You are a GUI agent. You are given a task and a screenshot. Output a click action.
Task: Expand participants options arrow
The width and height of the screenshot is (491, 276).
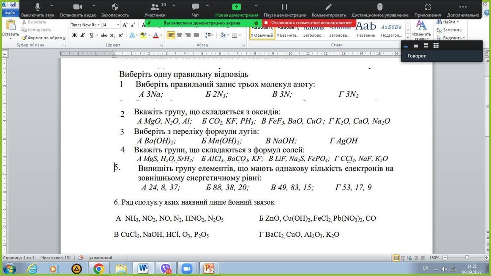[174, 5]
